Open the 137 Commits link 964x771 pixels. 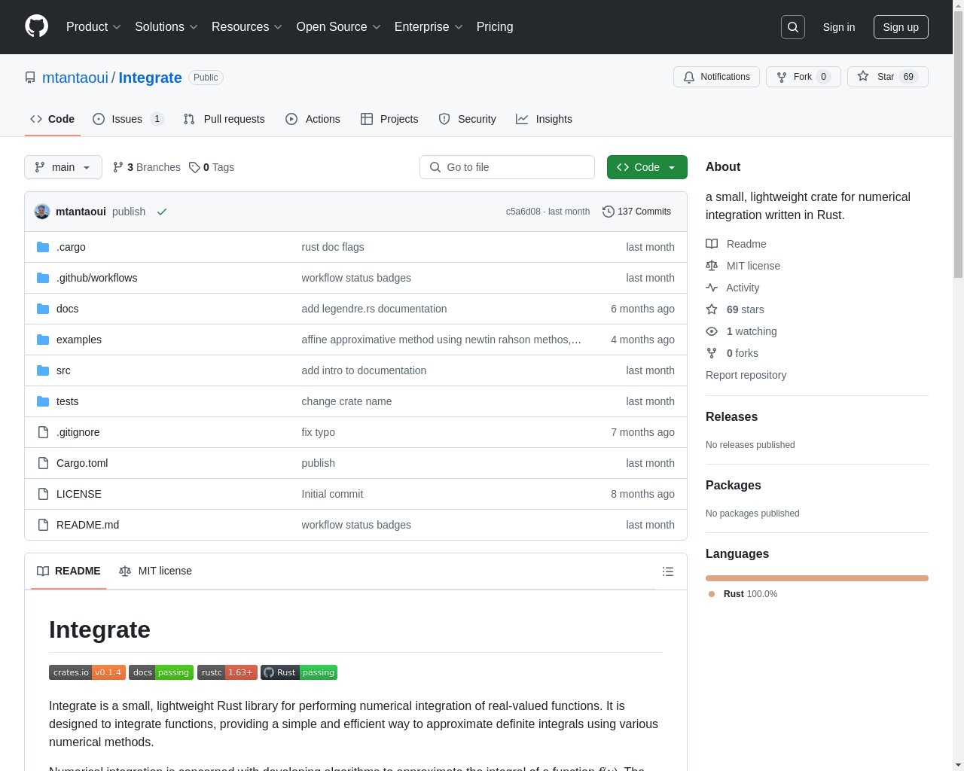[x=636, y=212]
